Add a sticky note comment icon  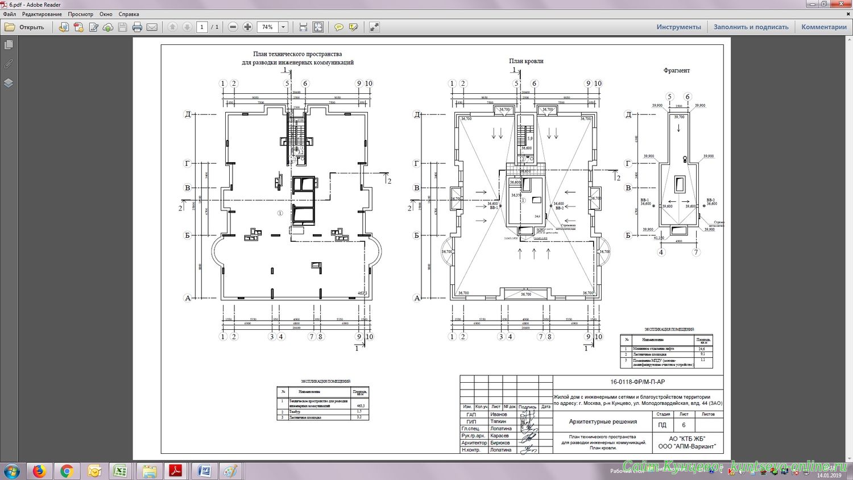click(339, 27)
